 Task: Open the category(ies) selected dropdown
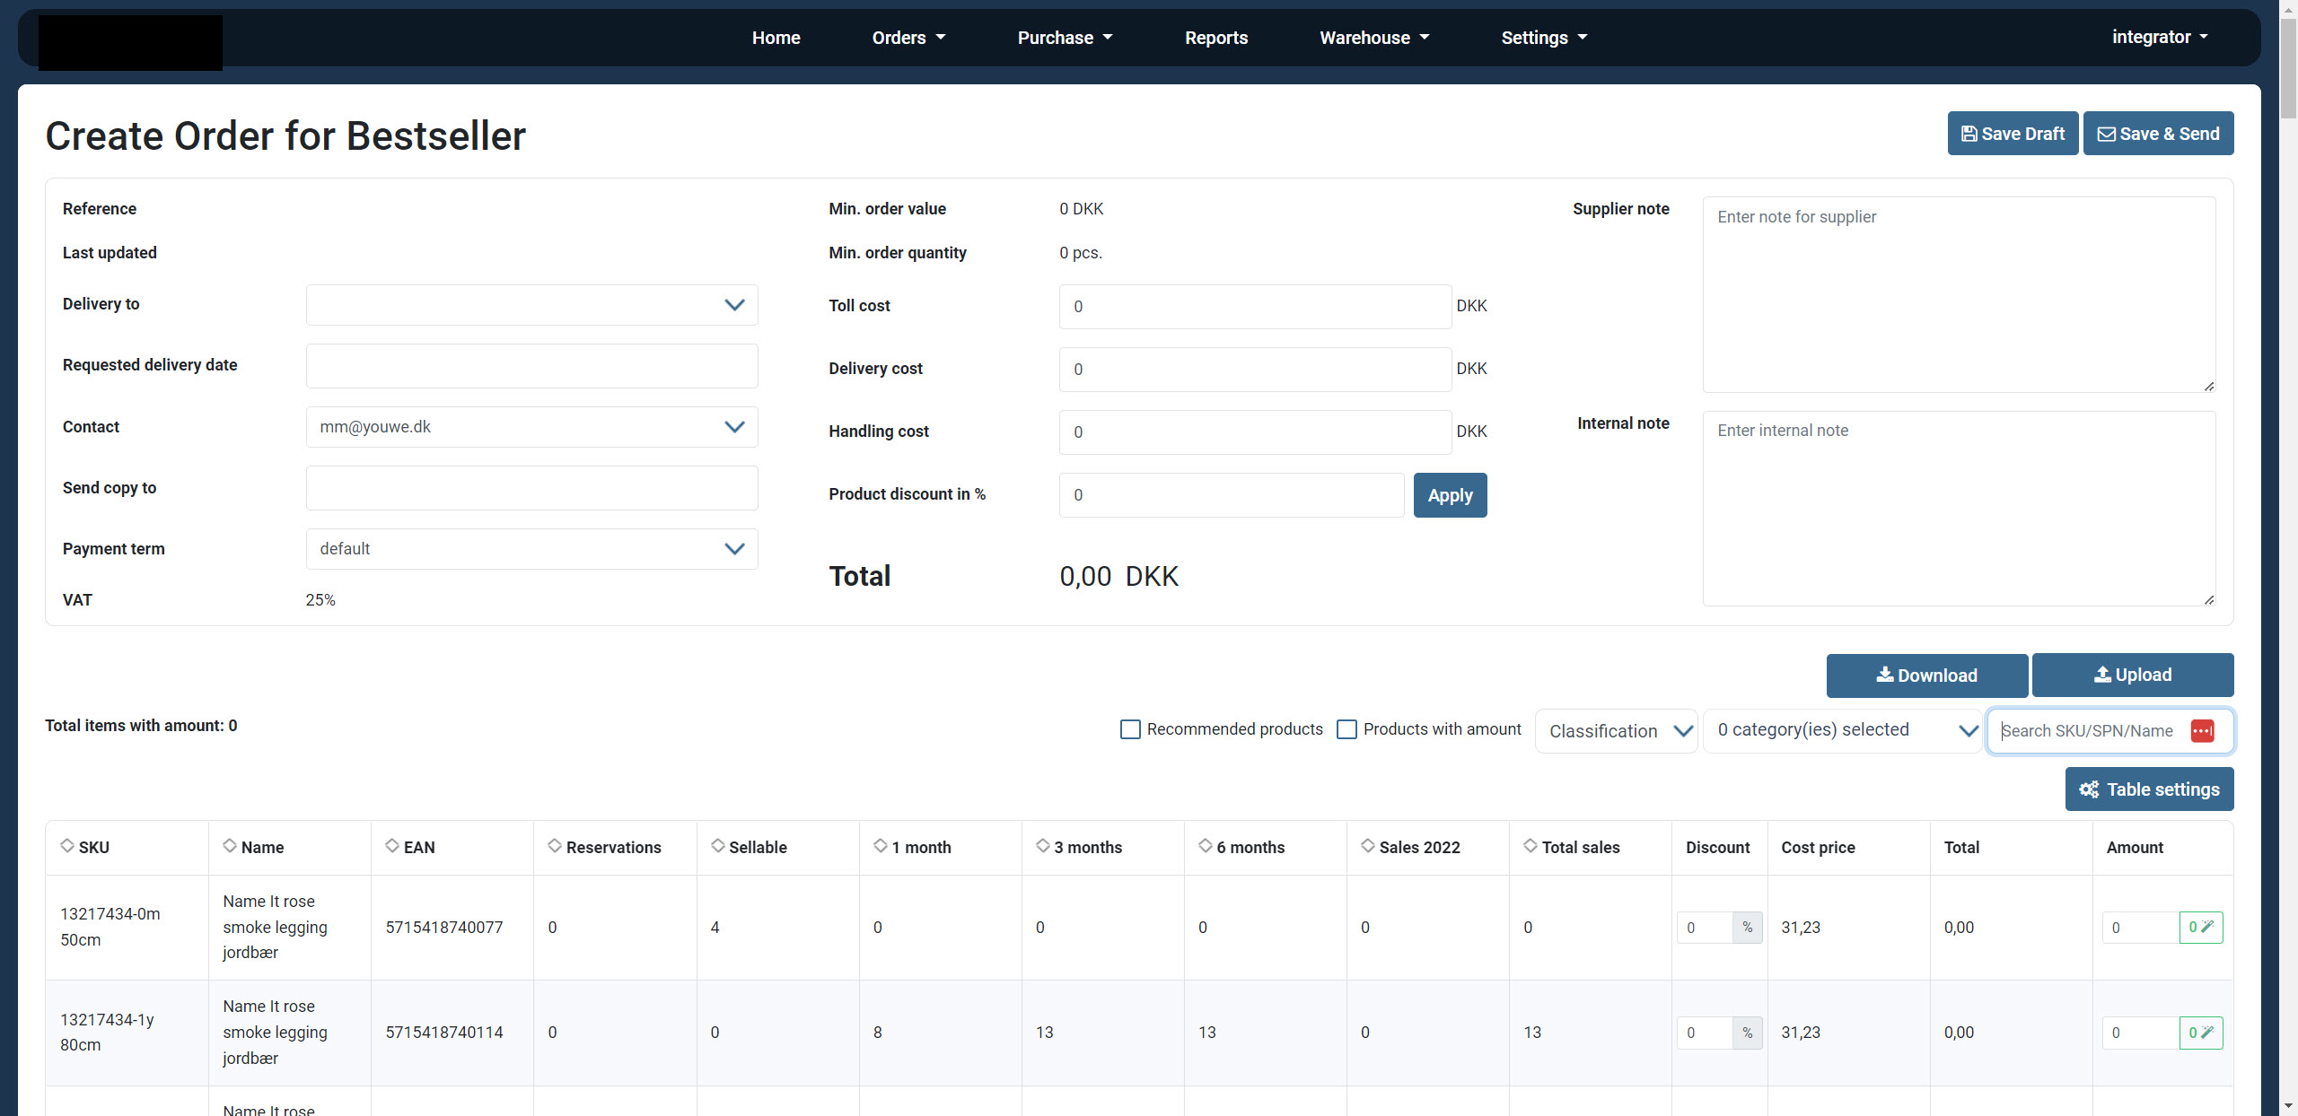pos(1842,730)
